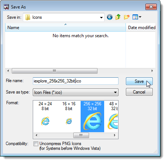Click the Save As title bar app icon
This screenshot has width=166, height=162.
tap(6, 7)
